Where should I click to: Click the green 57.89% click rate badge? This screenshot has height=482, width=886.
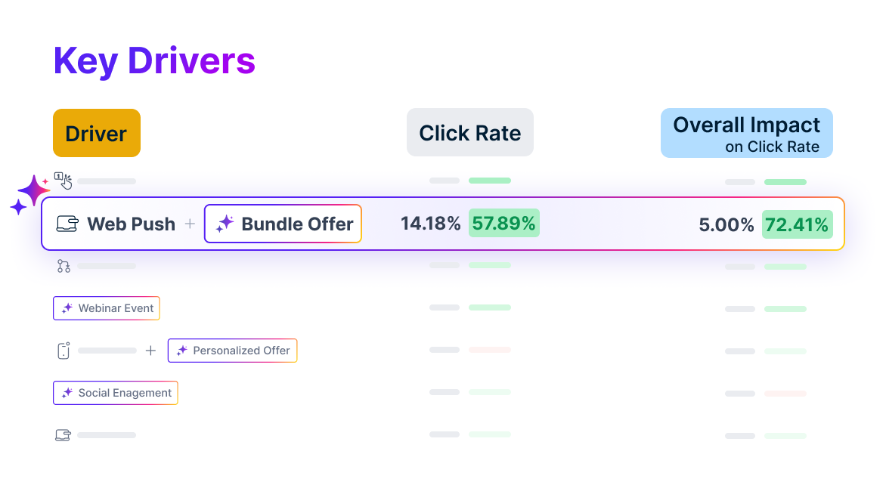pos(503,224)
